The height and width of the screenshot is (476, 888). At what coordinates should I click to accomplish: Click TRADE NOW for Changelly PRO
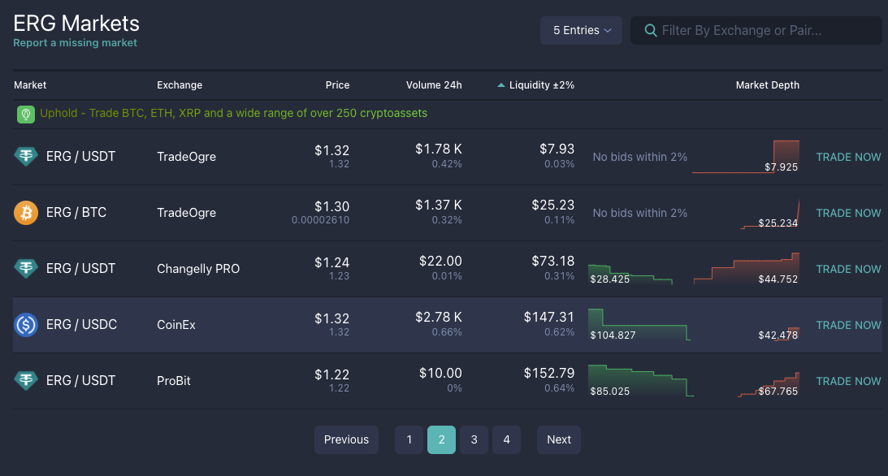coord(848,269)
